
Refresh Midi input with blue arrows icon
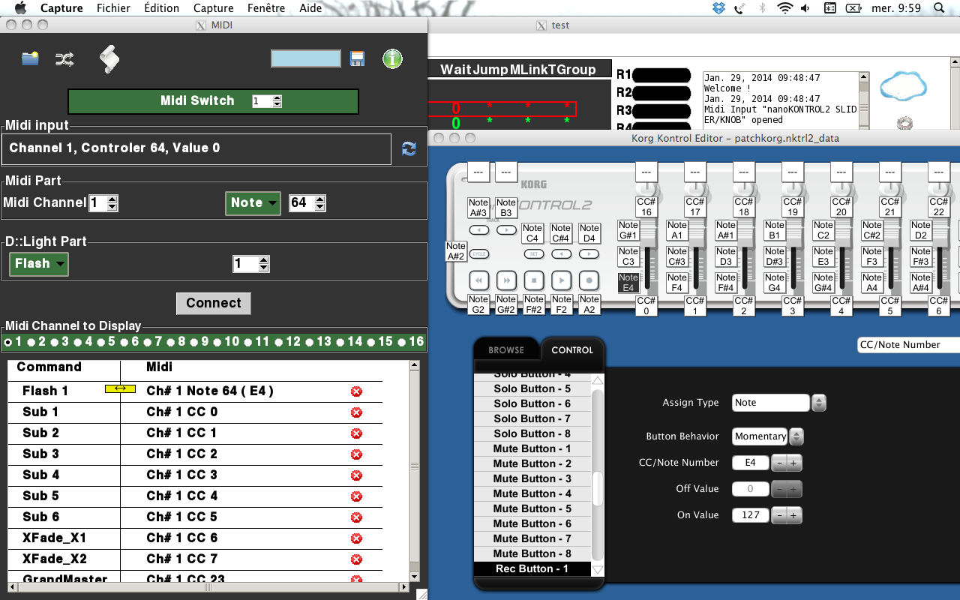pos(409,148)
